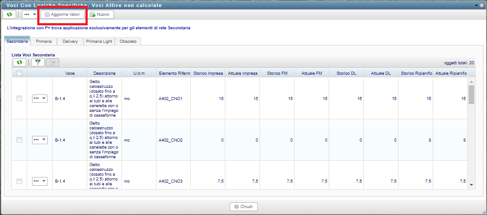Click the top toolbar green refresh icon
The image size is (487, 215).
(9, 14)
